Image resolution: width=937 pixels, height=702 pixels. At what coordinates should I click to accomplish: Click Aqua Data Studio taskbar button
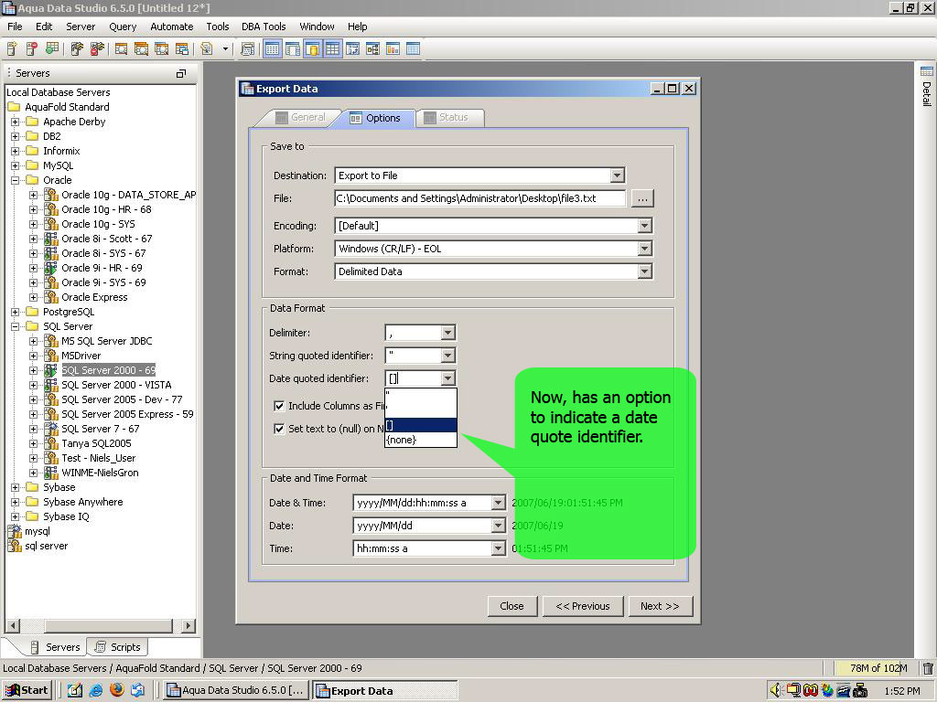click(x=236, y=690)
